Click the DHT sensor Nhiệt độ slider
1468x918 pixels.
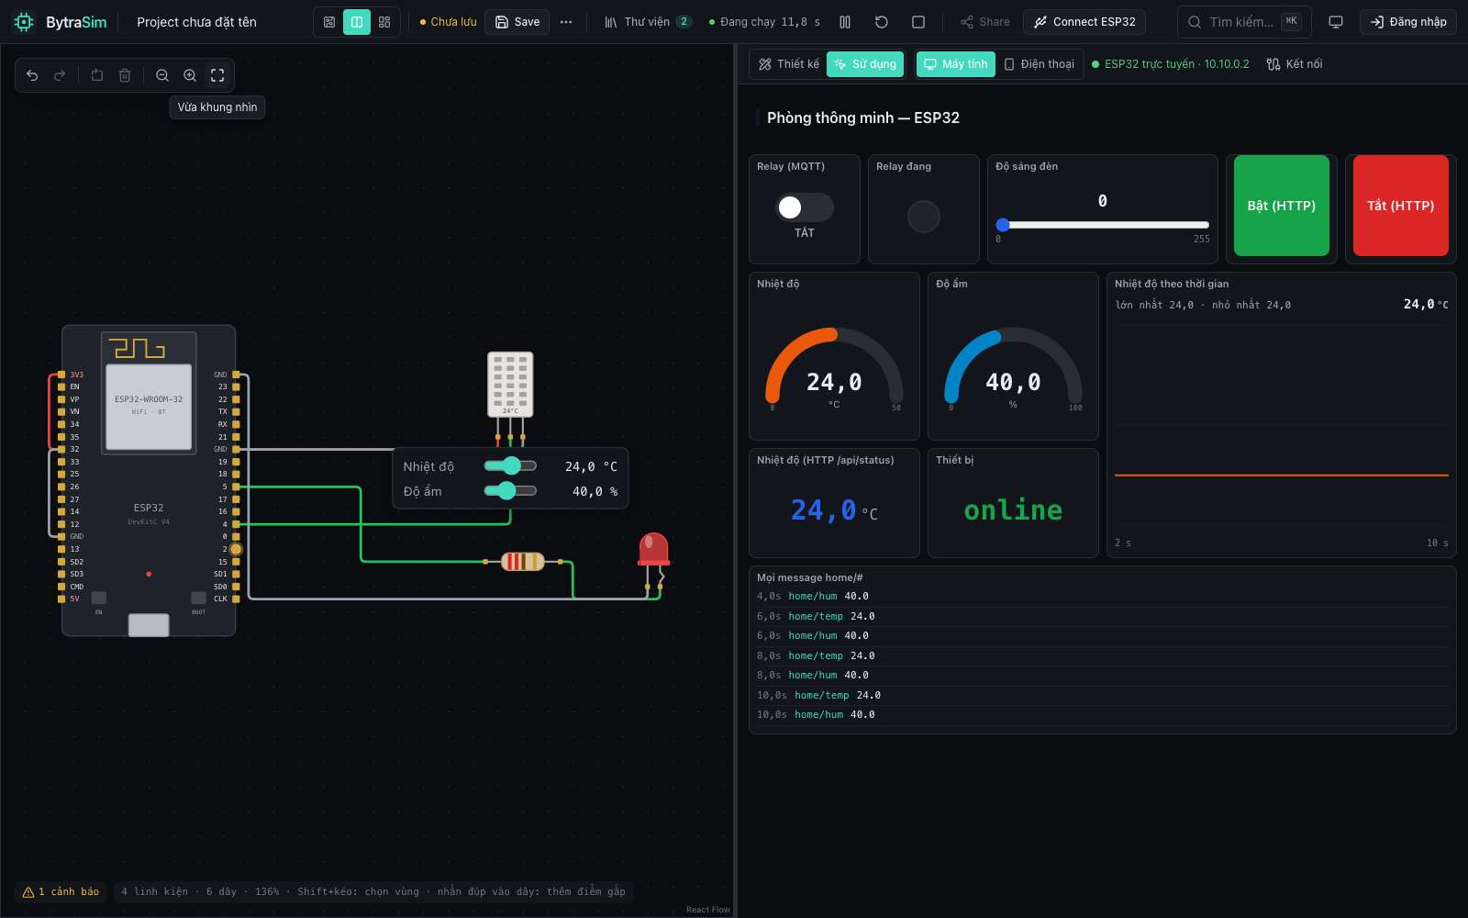coord(510,466)
